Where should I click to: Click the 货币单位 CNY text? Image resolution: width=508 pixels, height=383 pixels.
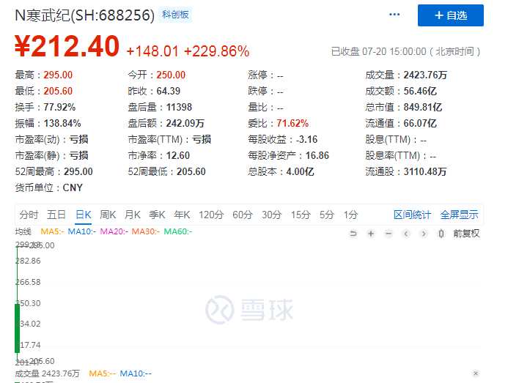coord(48,187)
